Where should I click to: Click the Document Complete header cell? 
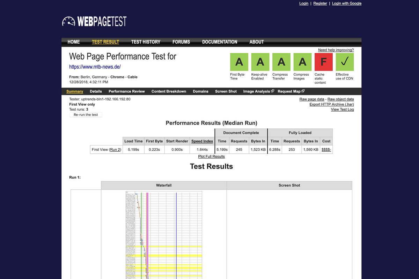tap(241, 133)
